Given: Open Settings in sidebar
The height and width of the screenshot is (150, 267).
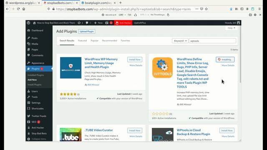Looking at the screenshot, I should (36, 103).
